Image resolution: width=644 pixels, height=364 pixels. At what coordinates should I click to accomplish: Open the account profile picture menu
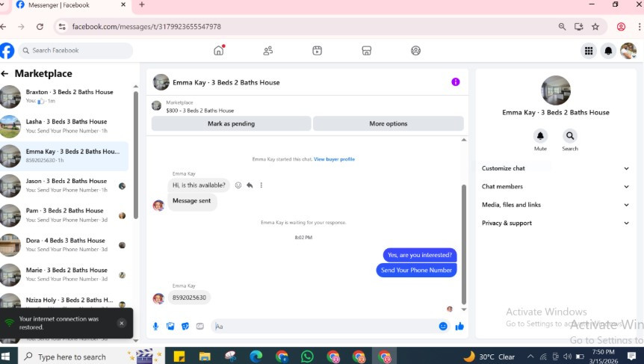[628, 51]
